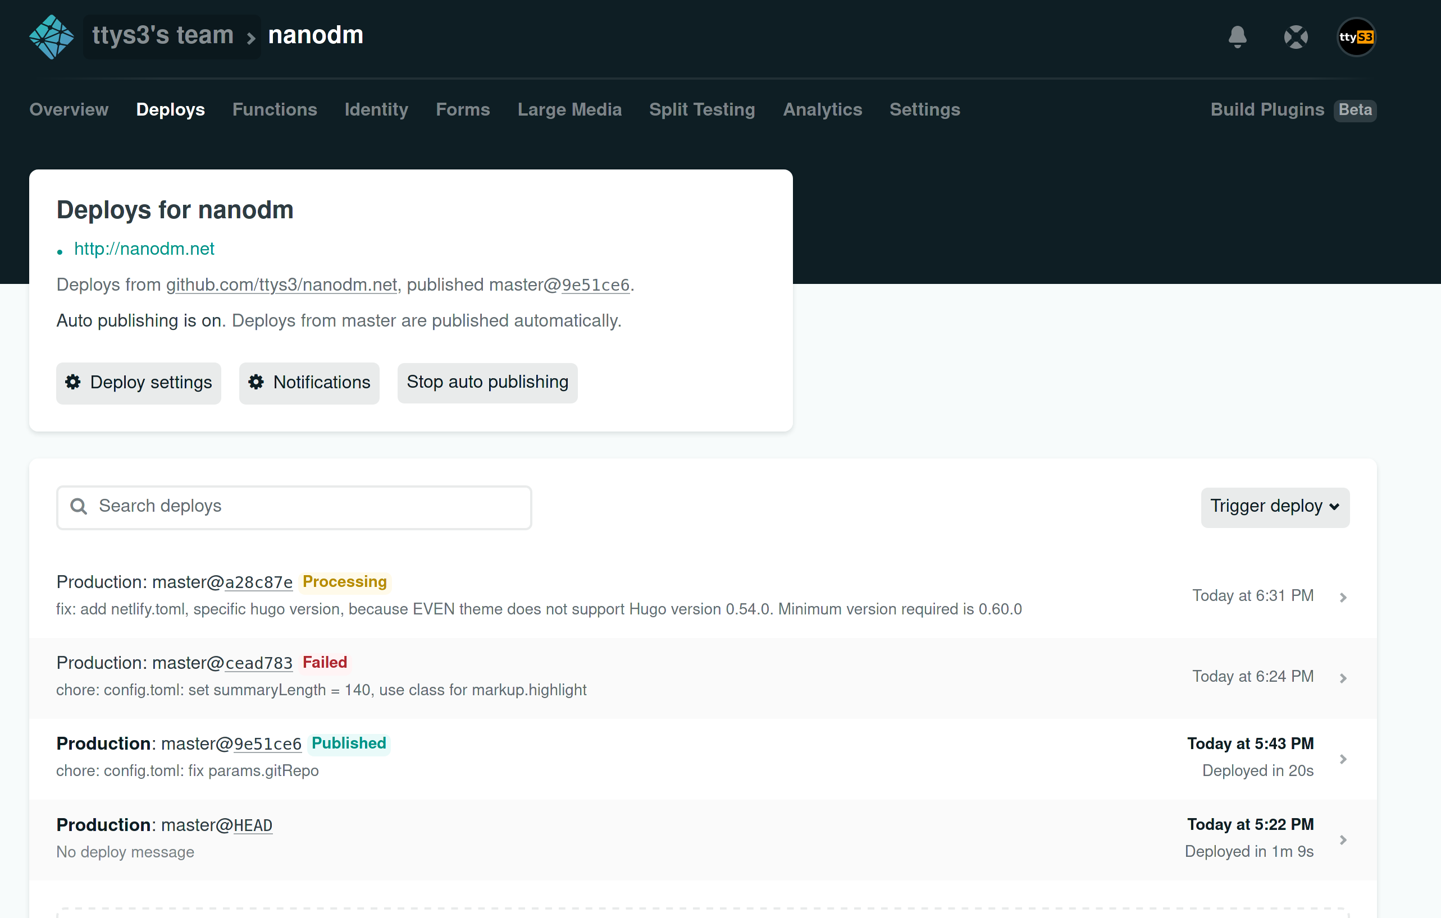Open commit cead783 link in Failed deploy
Screen dimensions: 1441x918
tap(258, 663)
